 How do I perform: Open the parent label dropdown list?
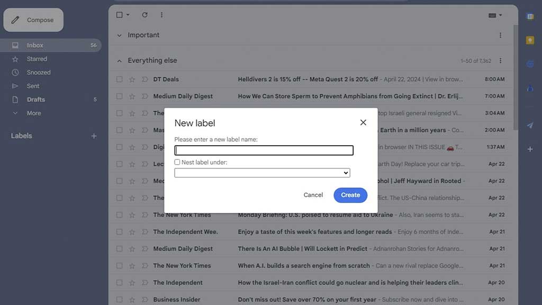click(x=262, y=173)
